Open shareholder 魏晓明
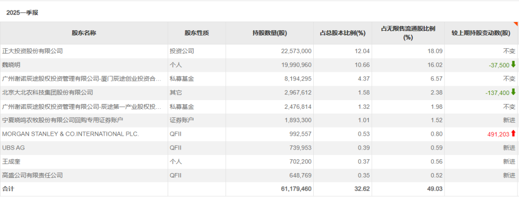The width and height of the screenshot is (519, 199). click(x=11, y=65)
